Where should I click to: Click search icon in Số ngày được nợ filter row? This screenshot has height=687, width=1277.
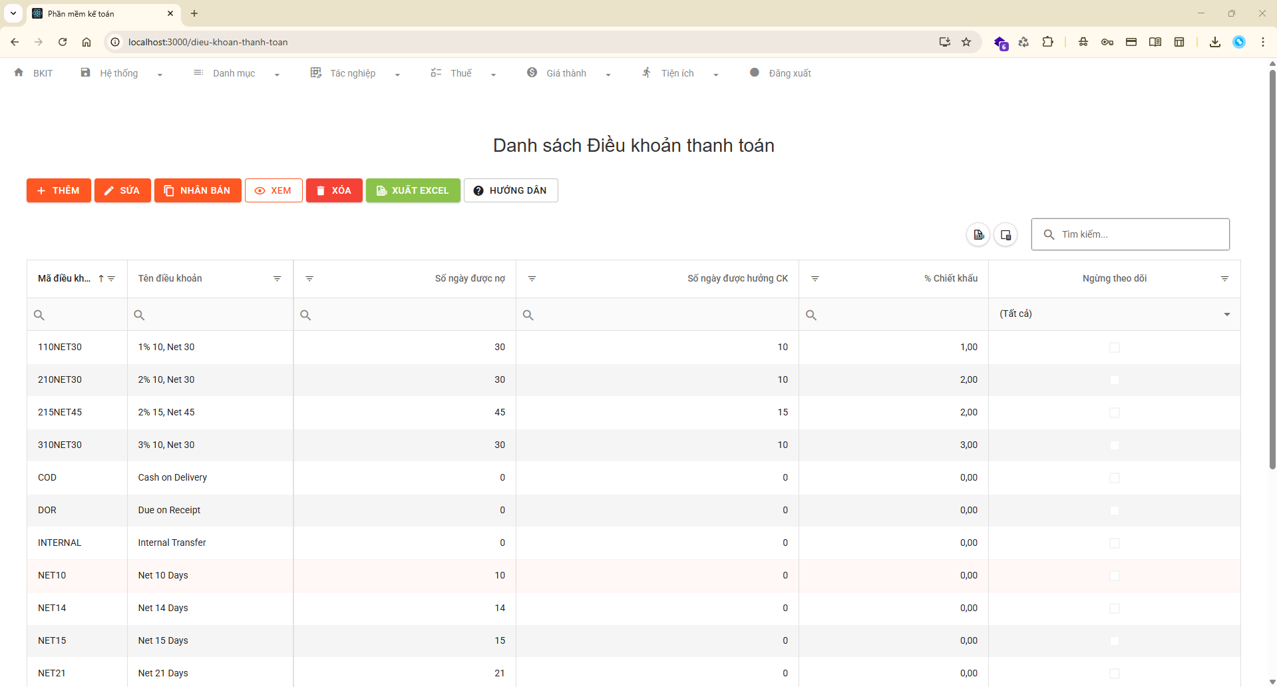point(305,315)
